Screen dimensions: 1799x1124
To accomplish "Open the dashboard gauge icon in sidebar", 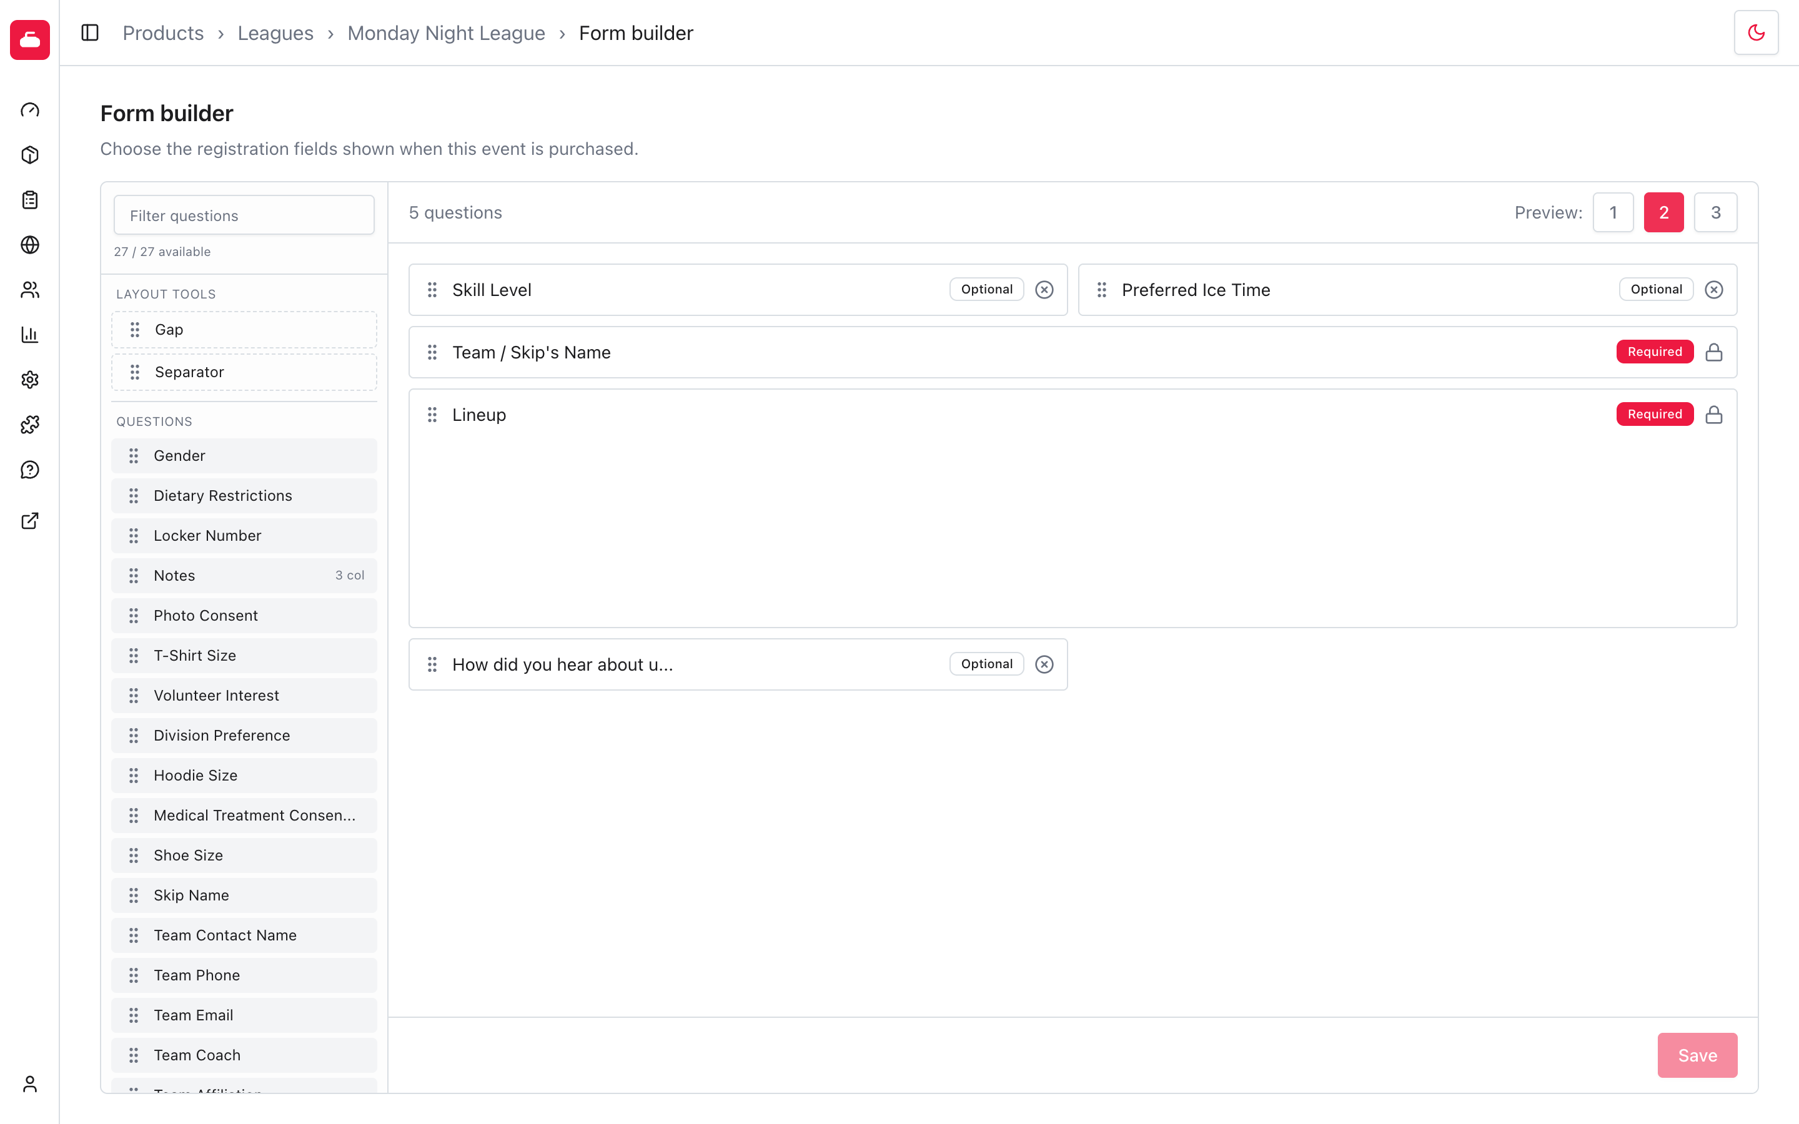I will [30, 110].
